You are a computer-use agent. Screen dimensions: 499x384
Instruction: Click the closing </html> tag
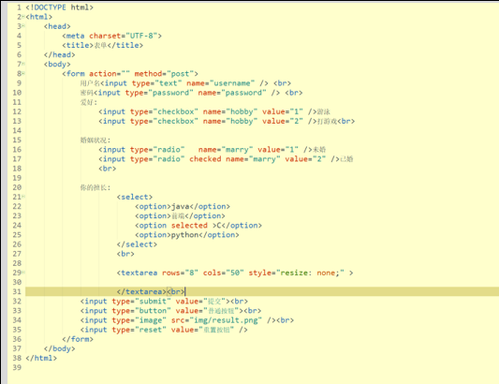coord(41,358)
